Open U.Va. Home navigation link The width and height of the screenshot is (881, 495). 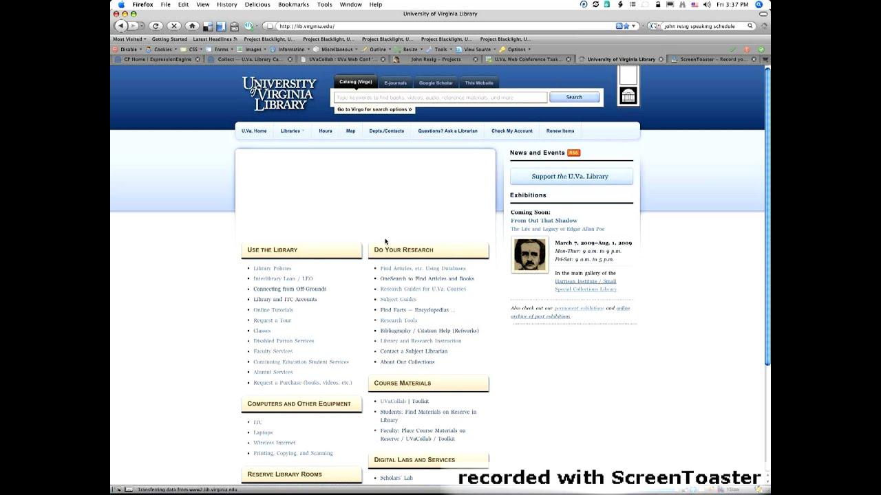pyautogui.click(x=254, y=131)
